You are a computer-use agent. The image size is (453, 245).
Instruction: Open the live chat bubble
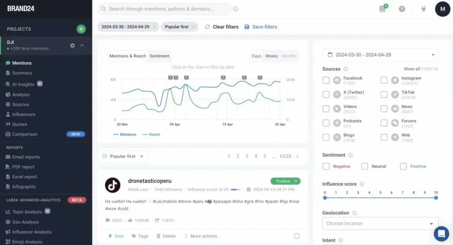(441, 234)
